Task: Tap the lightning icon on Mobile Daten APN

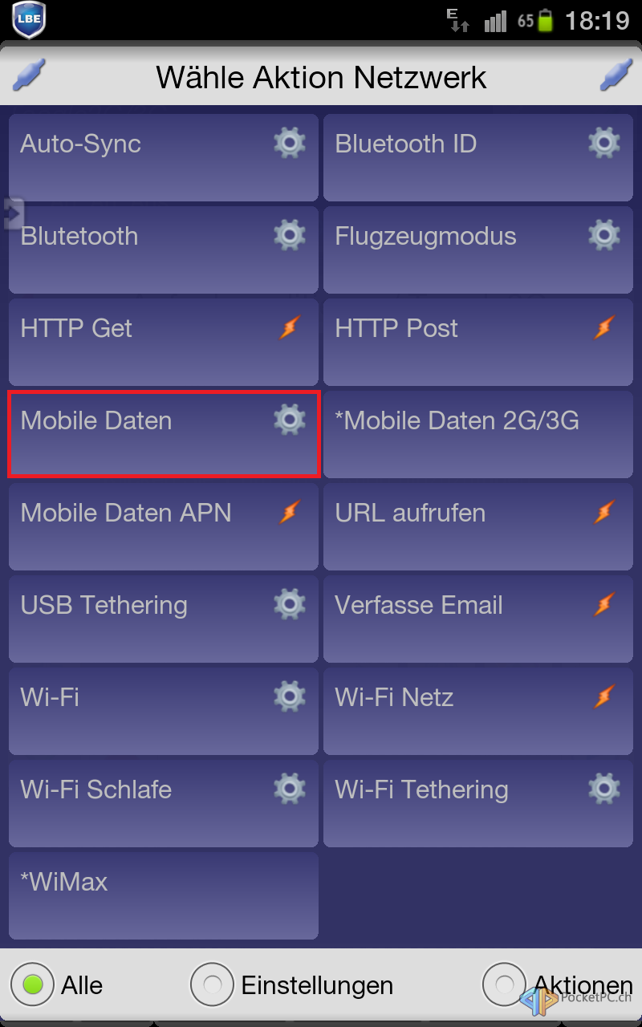Action: pyautogui.click(x=289, y=512)
